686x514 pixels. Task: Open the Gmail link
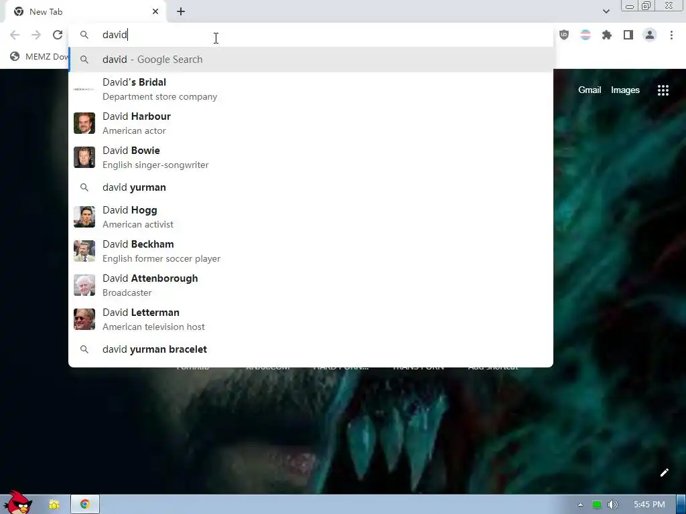coord(590,90)
